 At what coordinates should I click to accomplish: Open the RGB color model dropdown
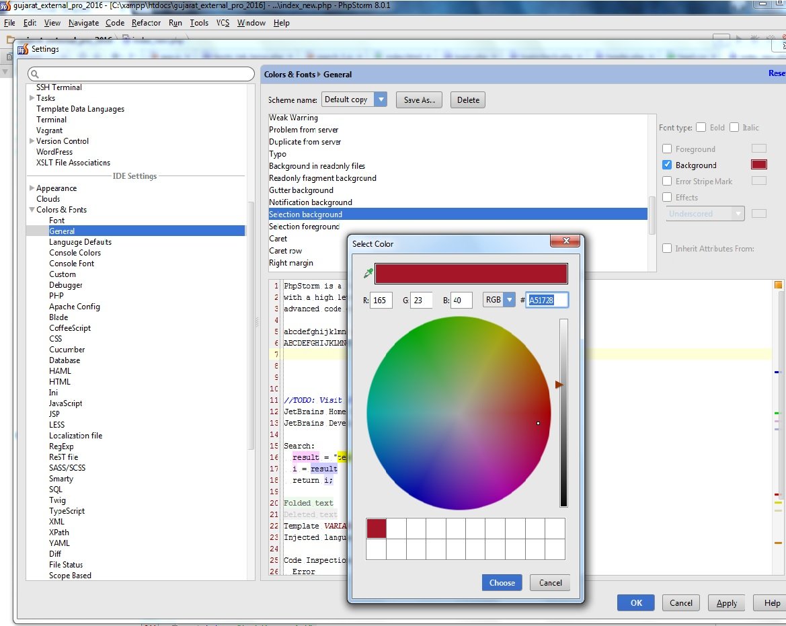pos(509,300)
